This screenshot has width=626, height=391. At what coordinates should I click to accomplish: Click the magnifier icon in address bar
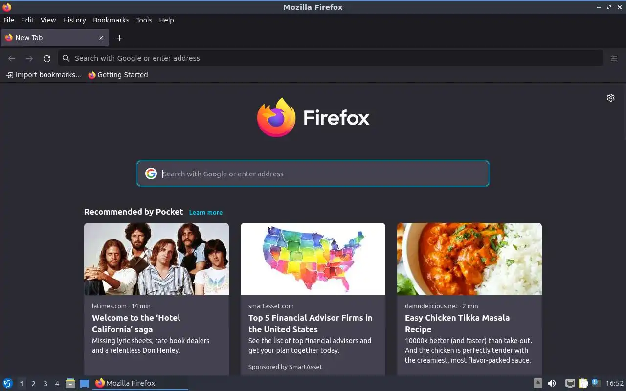[66, 58]
